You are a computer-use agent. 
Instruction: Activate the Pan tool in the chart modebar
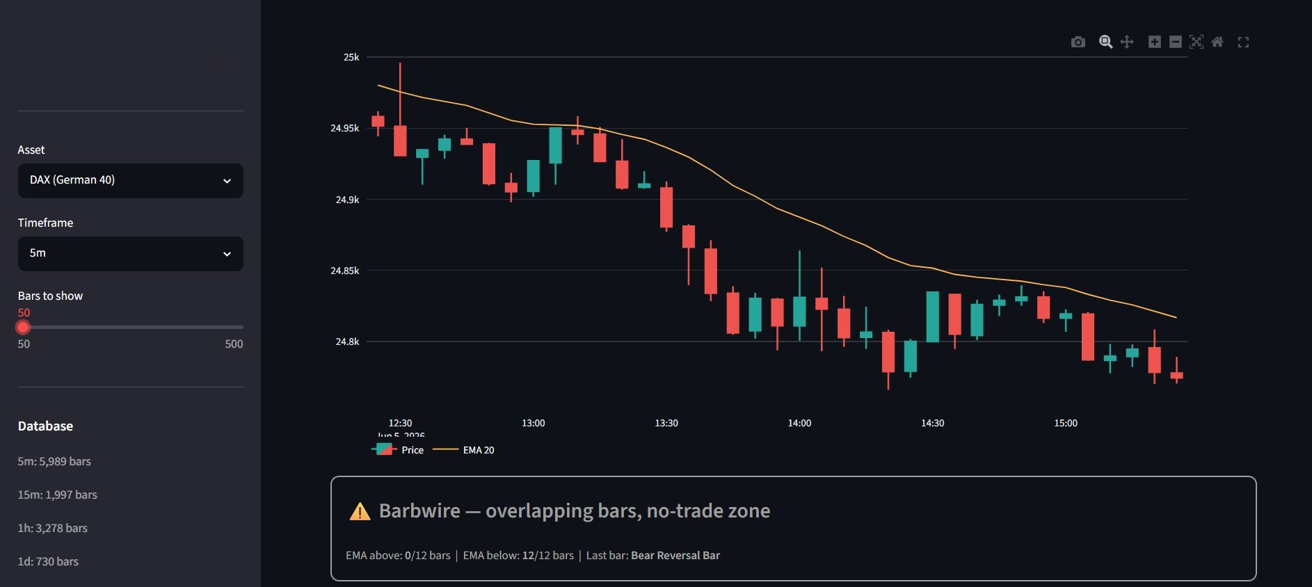pos(1127,42)
